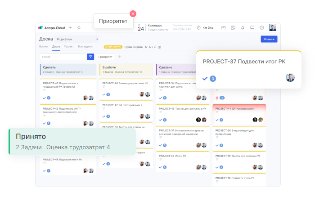Image resolution: width=315 pixels, height=205 pixels.
Task: Add a filter with the plus icon beside Приоритет
Action: pyautogui.click(x=120, y=57)
